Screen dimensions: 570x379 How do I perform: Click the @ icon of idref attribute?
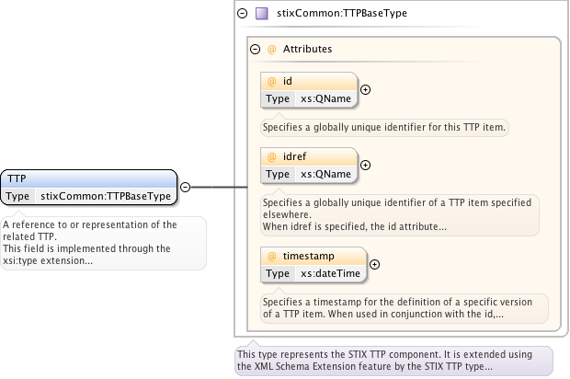click(x=272, y=156)
